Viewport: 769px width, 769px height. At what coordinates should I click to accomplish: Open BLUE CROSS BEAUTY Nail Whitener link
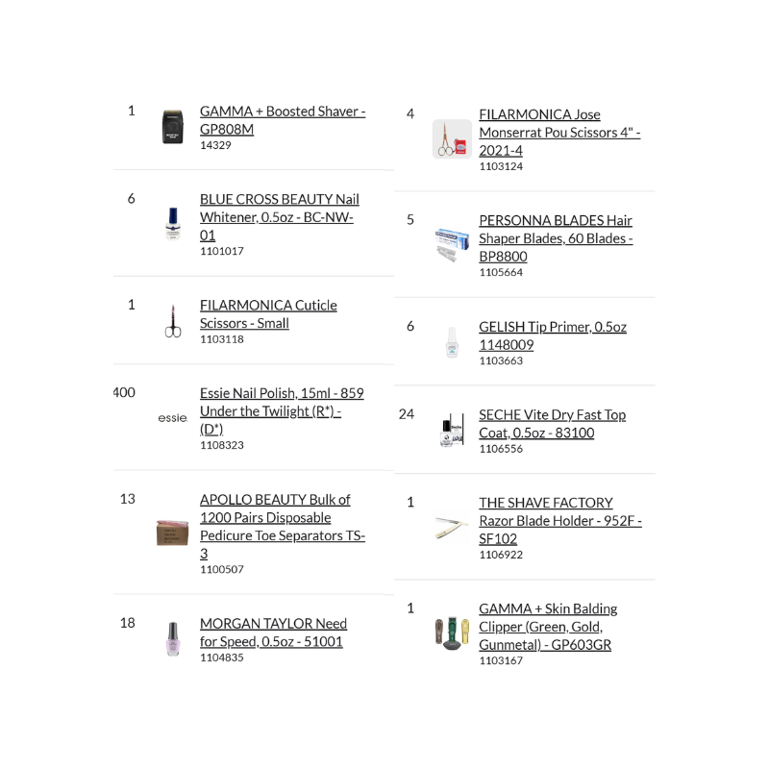[279, 216]
